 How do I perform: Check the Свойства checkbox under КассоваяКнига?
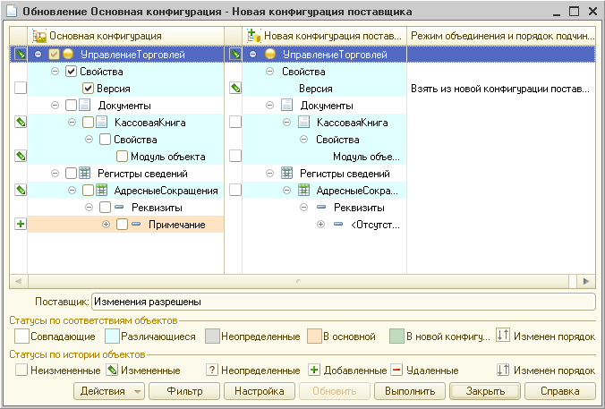click(x=105, y=140)
